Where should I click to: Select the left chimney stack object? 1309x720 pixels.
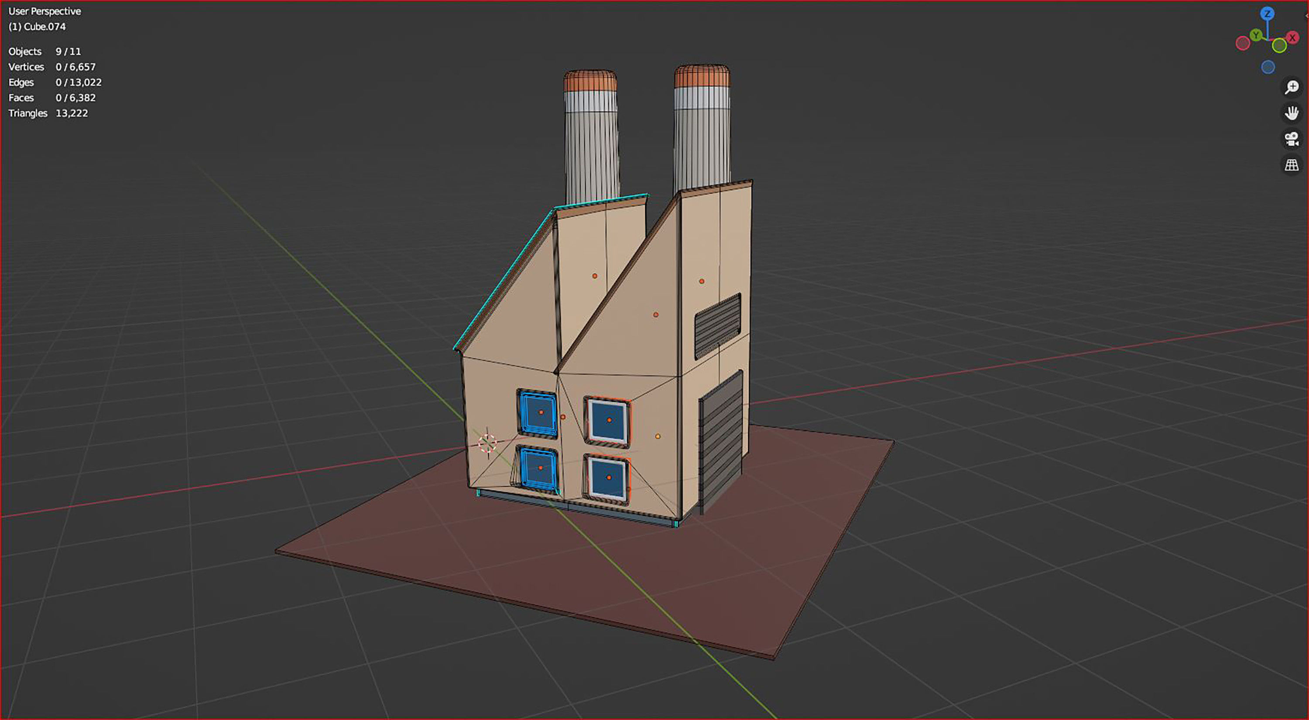pos(591,137)
